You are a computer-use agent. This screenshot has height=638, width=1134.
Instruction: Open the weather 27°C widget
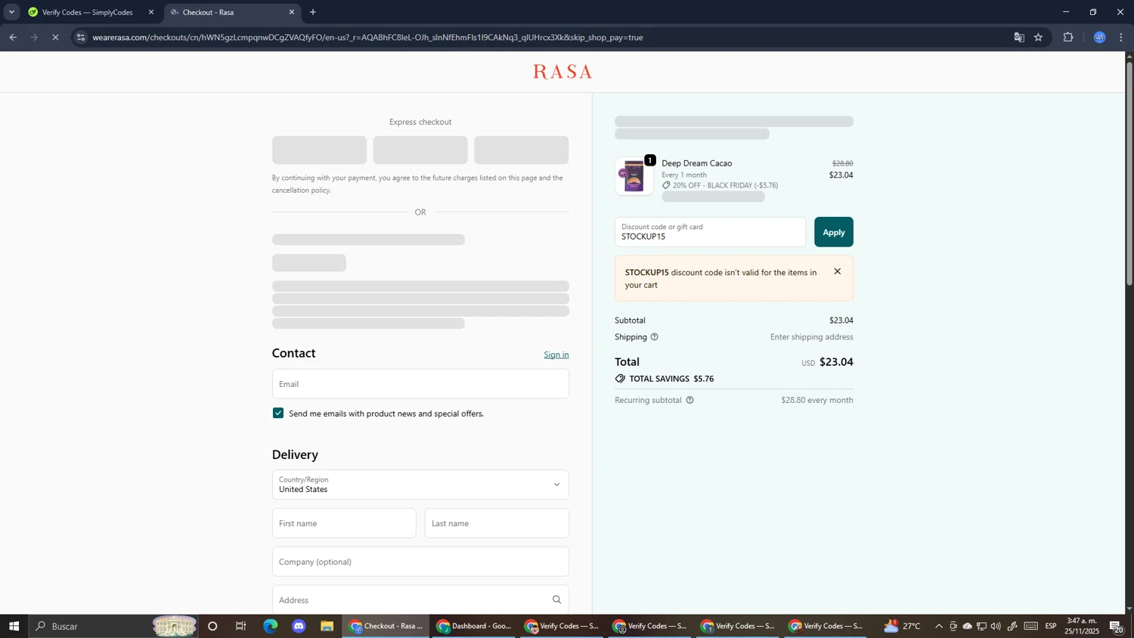[x=903, y=626]
